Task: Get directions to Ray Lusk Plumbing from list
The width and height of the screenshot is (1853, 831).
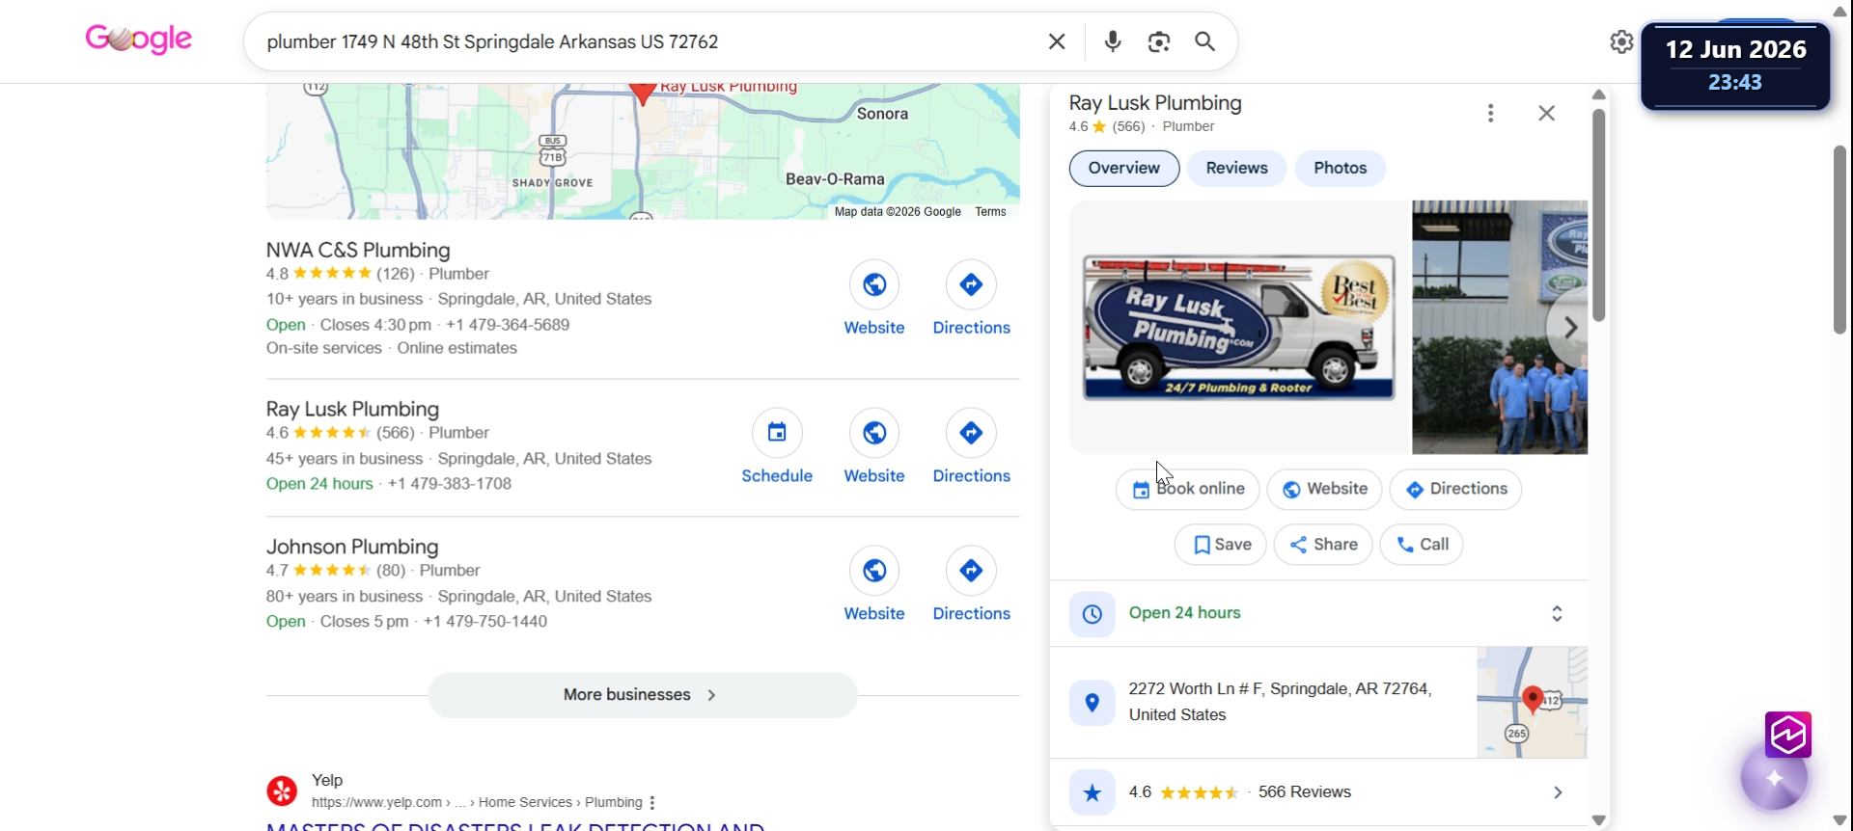Action: (x=971, y=433)
